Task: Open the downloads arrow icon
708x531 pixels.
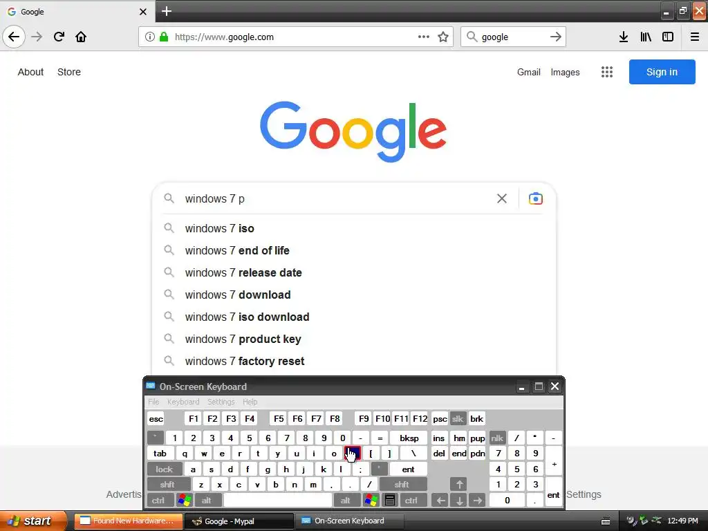Action: click(x=623, y=37)
